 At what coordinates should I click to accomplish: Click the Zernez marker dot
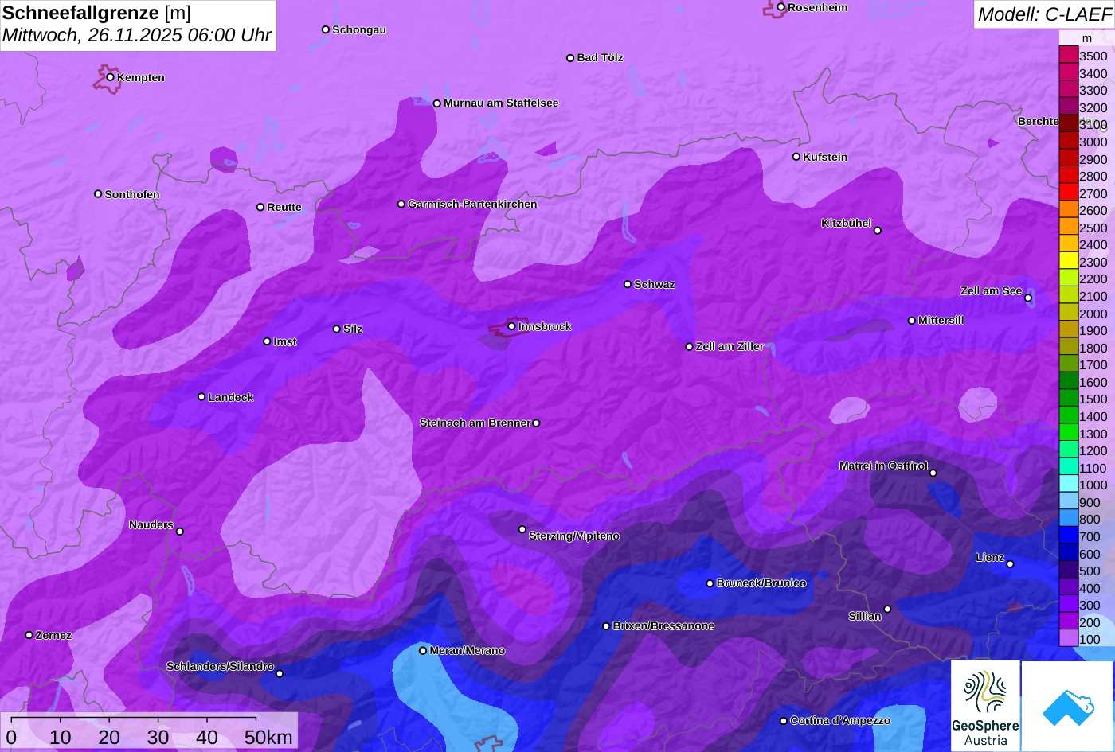pyautogui.click(x=29, y=635)
